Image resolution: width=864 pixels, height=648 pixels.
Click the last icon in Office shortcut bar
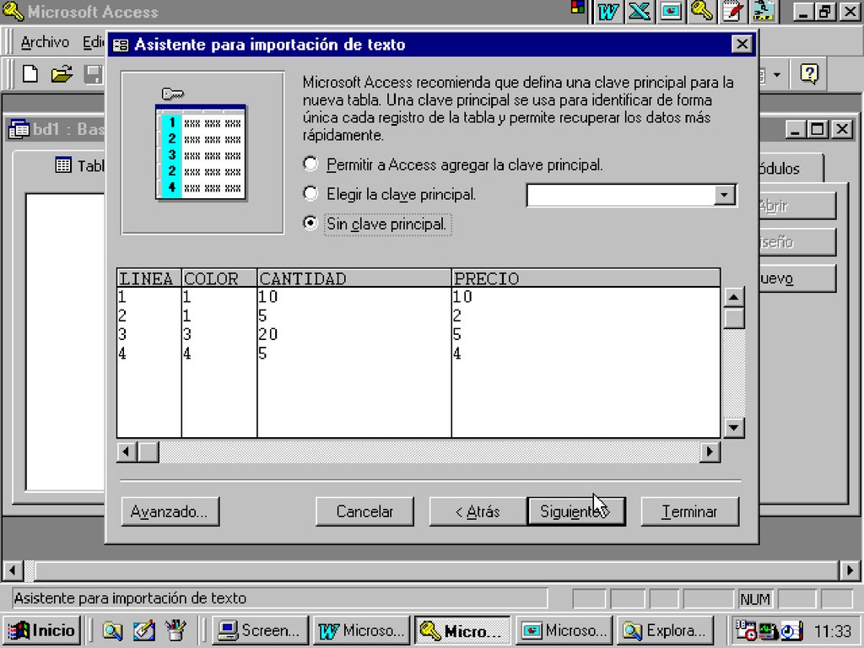coord(764,12)
